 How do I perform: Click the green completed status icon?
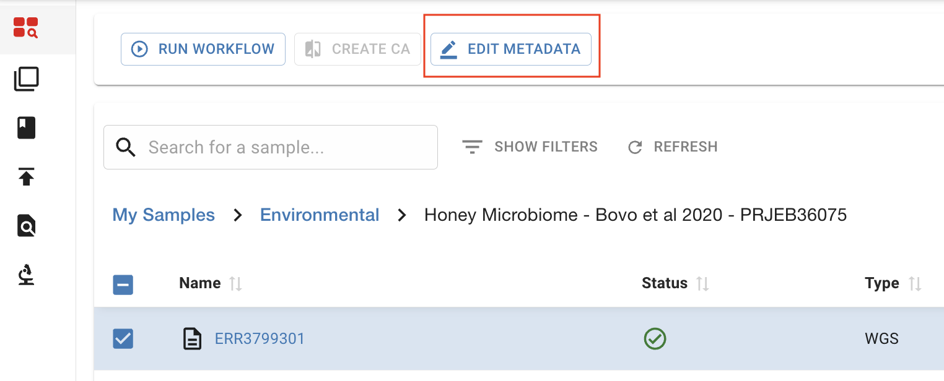(x=655, y=339)
